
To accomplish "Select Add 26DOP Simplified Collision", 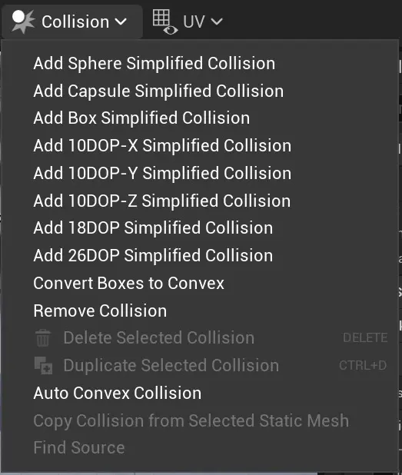I will [x=153, y=256].
